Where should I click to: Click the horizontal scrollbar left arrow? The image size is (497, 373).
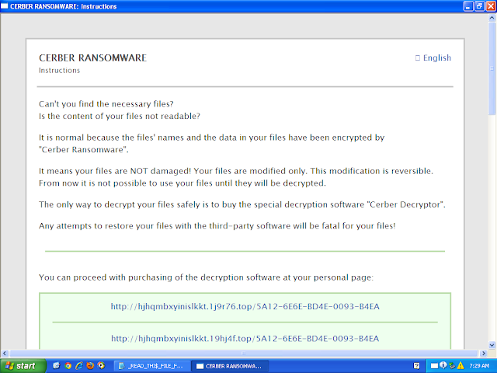tap(5, 353)
